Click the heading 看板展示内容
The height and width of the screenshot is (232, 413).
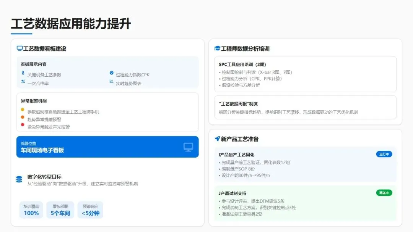click(33, 64)
